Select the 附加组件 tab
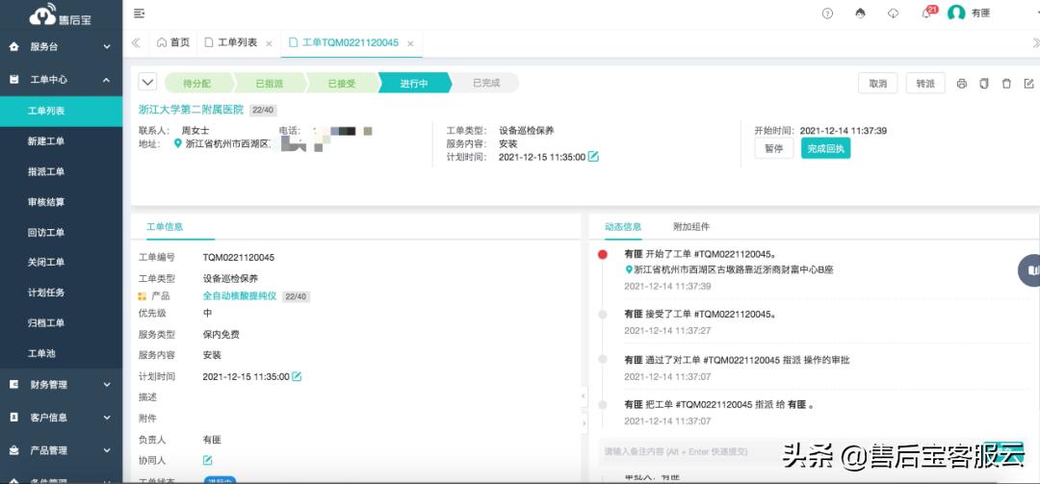The width and height of the screenshot is (1040, 484). point(691,227)
